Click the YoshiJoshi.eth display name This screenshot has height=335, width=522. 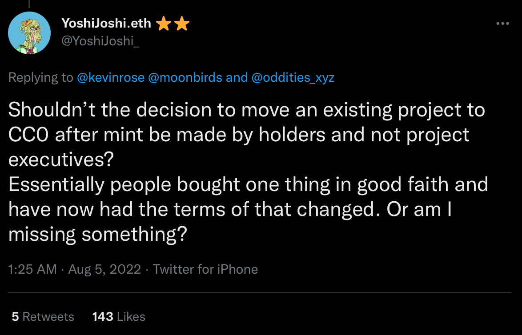click(x=106, y=24)
